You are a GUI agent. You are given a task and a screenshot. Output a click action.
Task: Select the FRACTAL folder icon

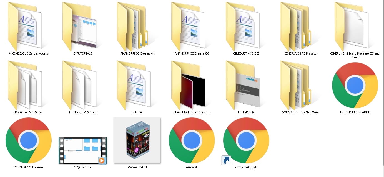click(x=134, y=85)
